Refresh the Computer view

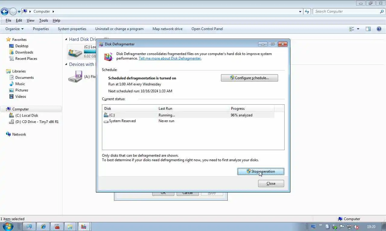coord(307,11)
